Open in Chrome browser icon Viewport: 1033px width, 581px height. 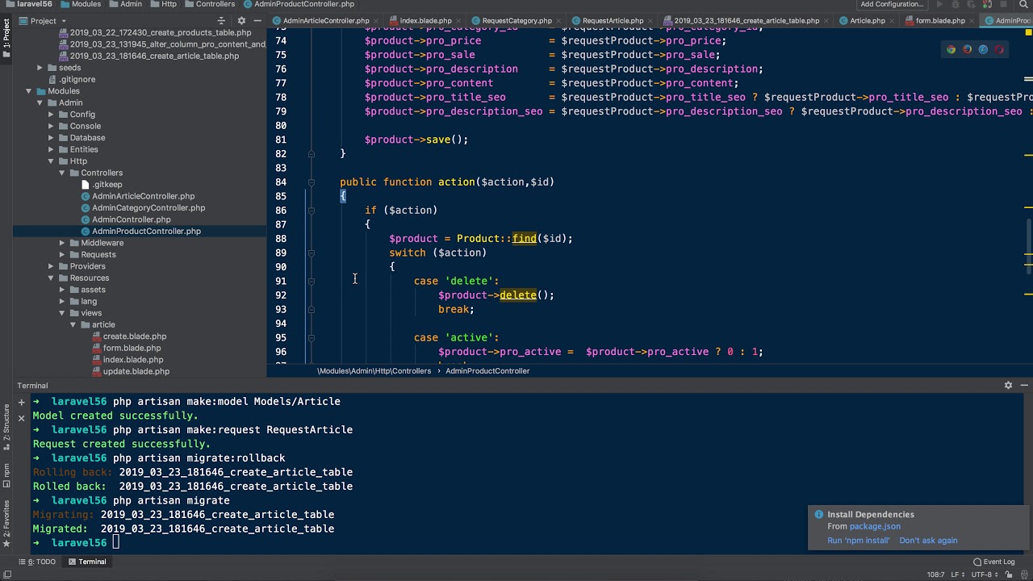[951, 50]
